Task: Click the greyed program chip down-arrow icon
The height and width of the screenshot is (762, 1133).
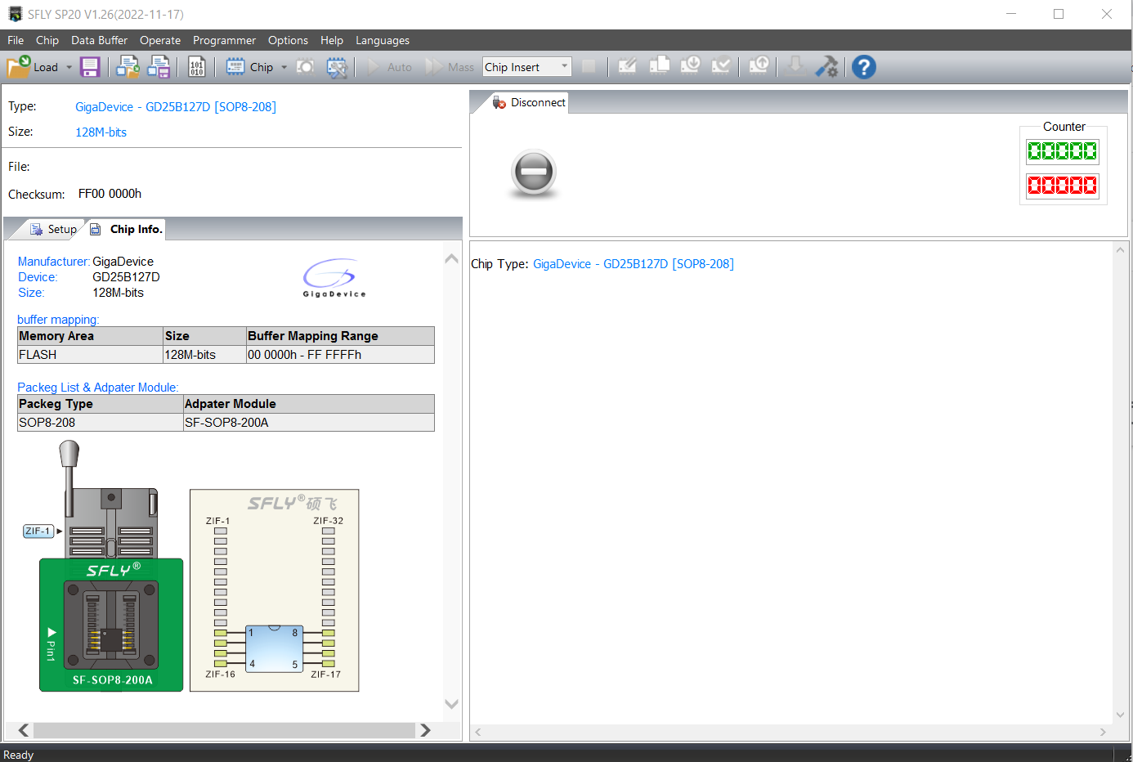Action: [x=690, y=66]
